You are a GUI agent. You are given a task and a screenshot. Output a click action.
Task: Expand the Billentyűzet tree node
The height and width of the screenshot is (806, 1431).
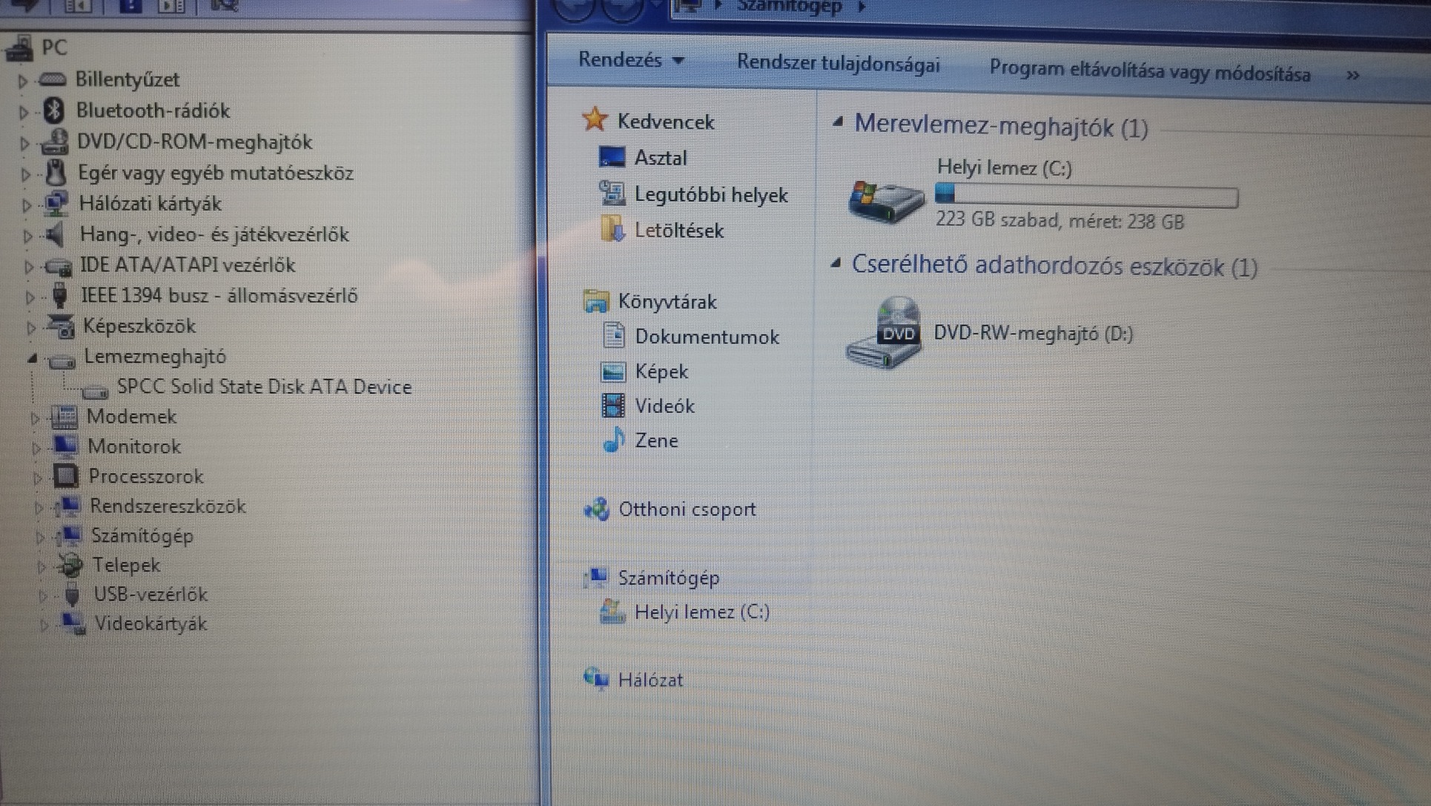pos(22,80)
